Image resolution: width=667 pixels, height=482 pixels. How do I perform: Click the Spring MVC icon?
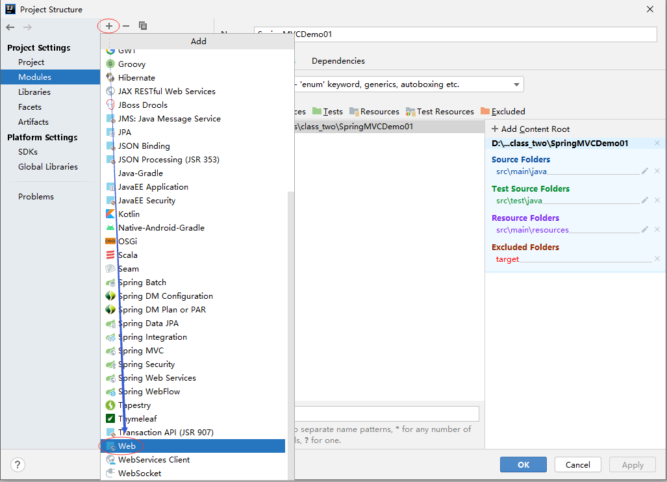pyautogui.click(x=110, y=351)
